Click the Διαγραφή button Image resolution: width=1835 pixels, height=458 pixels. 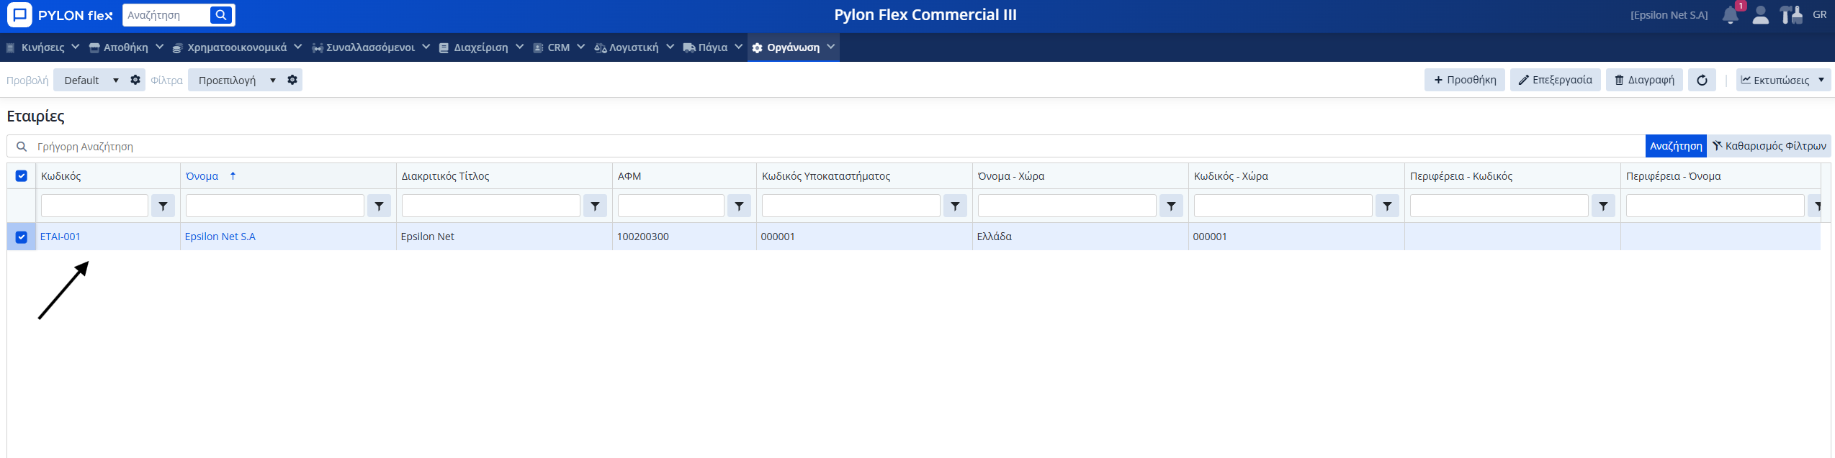click(x=1644, y=80)
